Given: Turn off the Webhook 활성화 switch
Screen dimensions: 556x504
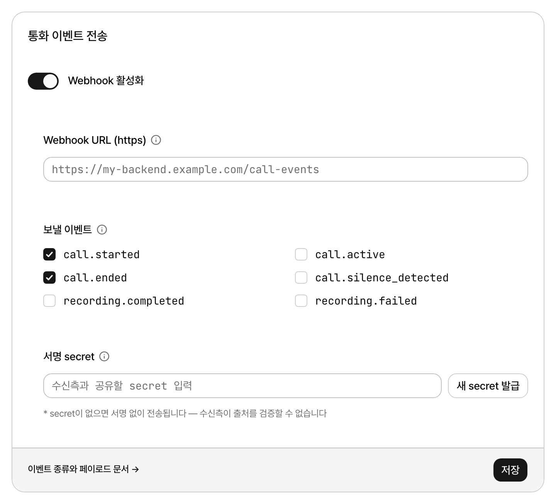Looking at the screenshot, I should click(x=43, y=81).
